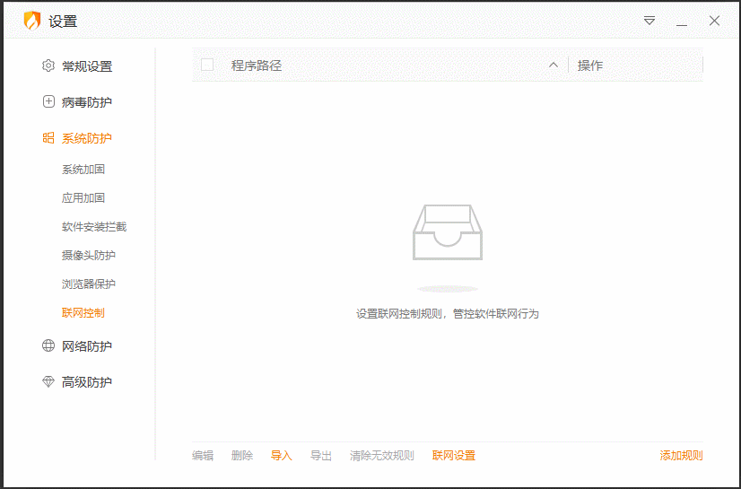Viewport: 741px width, 489px height.
Task: Click the globe icon beside 网络防护
Action: [48, 345]
